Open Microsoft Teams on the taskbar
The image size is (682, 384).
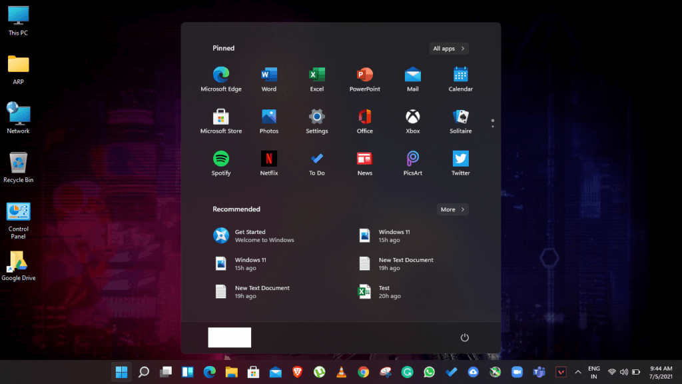point(539,372)
